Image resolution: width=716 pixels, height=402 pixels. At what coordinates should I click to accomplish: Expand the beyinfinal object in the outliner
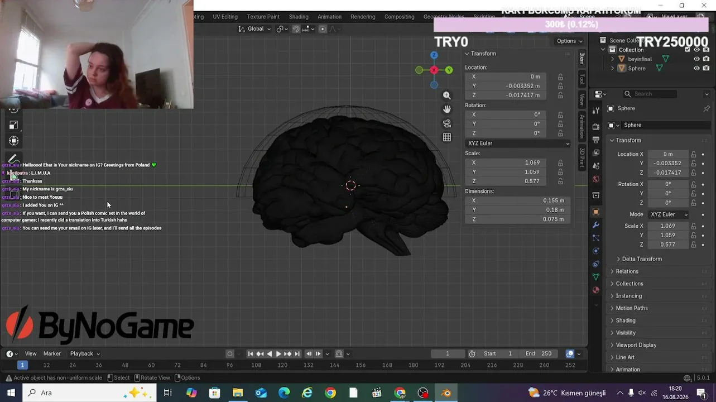(613, 59)
